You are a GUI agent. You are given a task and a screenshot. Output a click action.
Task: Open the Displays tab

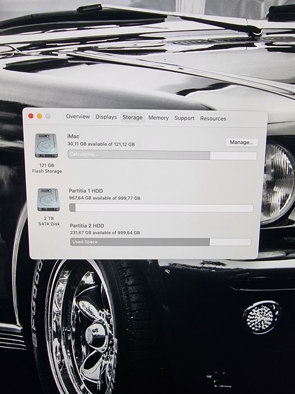point(106,117)
